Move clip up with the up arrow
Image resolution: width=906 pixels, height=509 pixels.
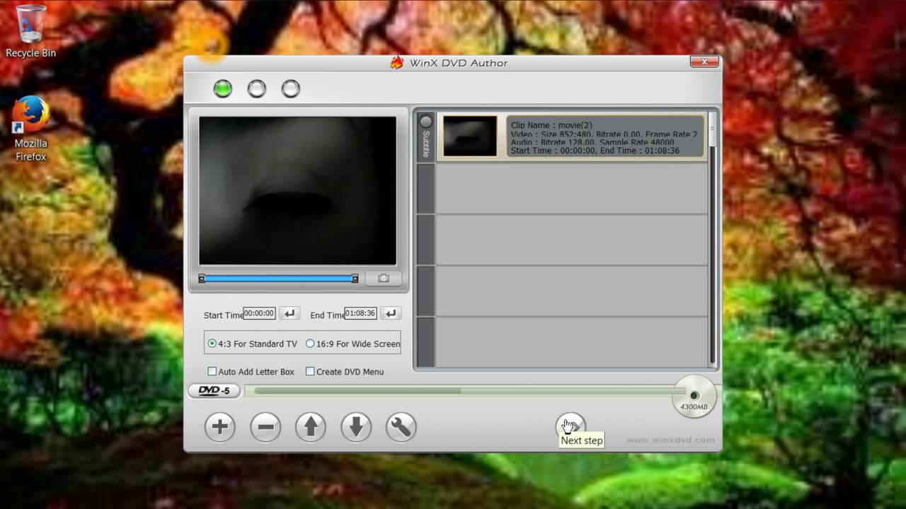[311, 427]
